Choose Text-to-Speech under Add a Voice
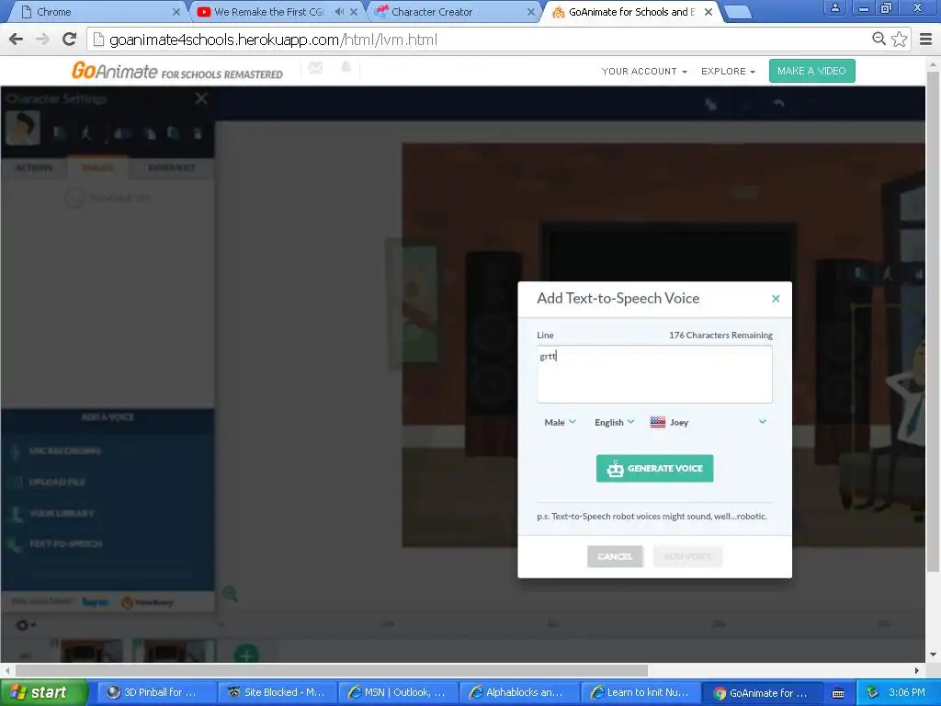The width and height of the screenshot is (941, 706). (65, 544)
